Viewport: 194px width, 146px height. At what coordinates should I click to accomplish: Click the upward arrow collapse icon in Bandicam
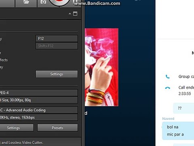pyautogui.click(x=70, y=14)
